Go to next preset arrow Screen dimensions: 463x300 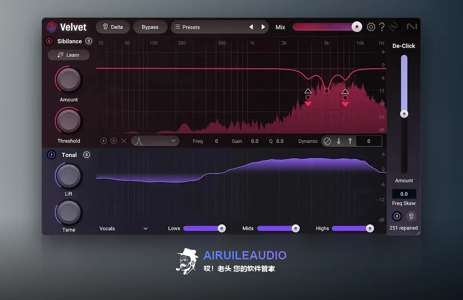coord(263,27)
